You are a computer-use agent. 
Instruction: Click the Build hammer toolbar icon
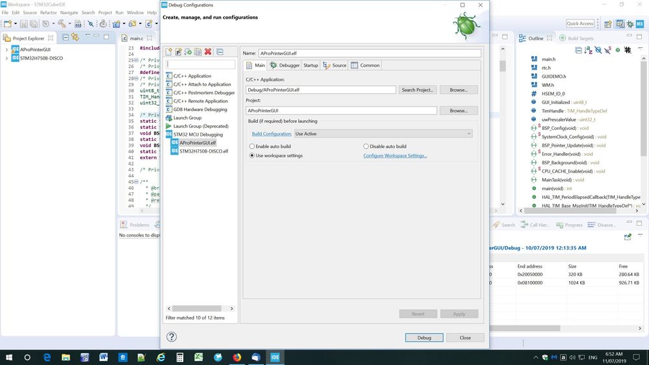[x=62, y=24]
